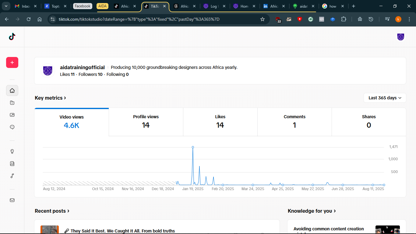
Task: Open the lightbulb Inspiration icon
Action: click(x=12, y=151)
